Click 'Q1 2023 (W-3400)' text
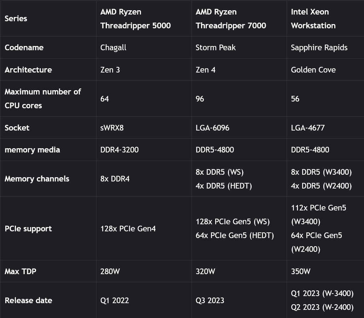 click(322, 293)
